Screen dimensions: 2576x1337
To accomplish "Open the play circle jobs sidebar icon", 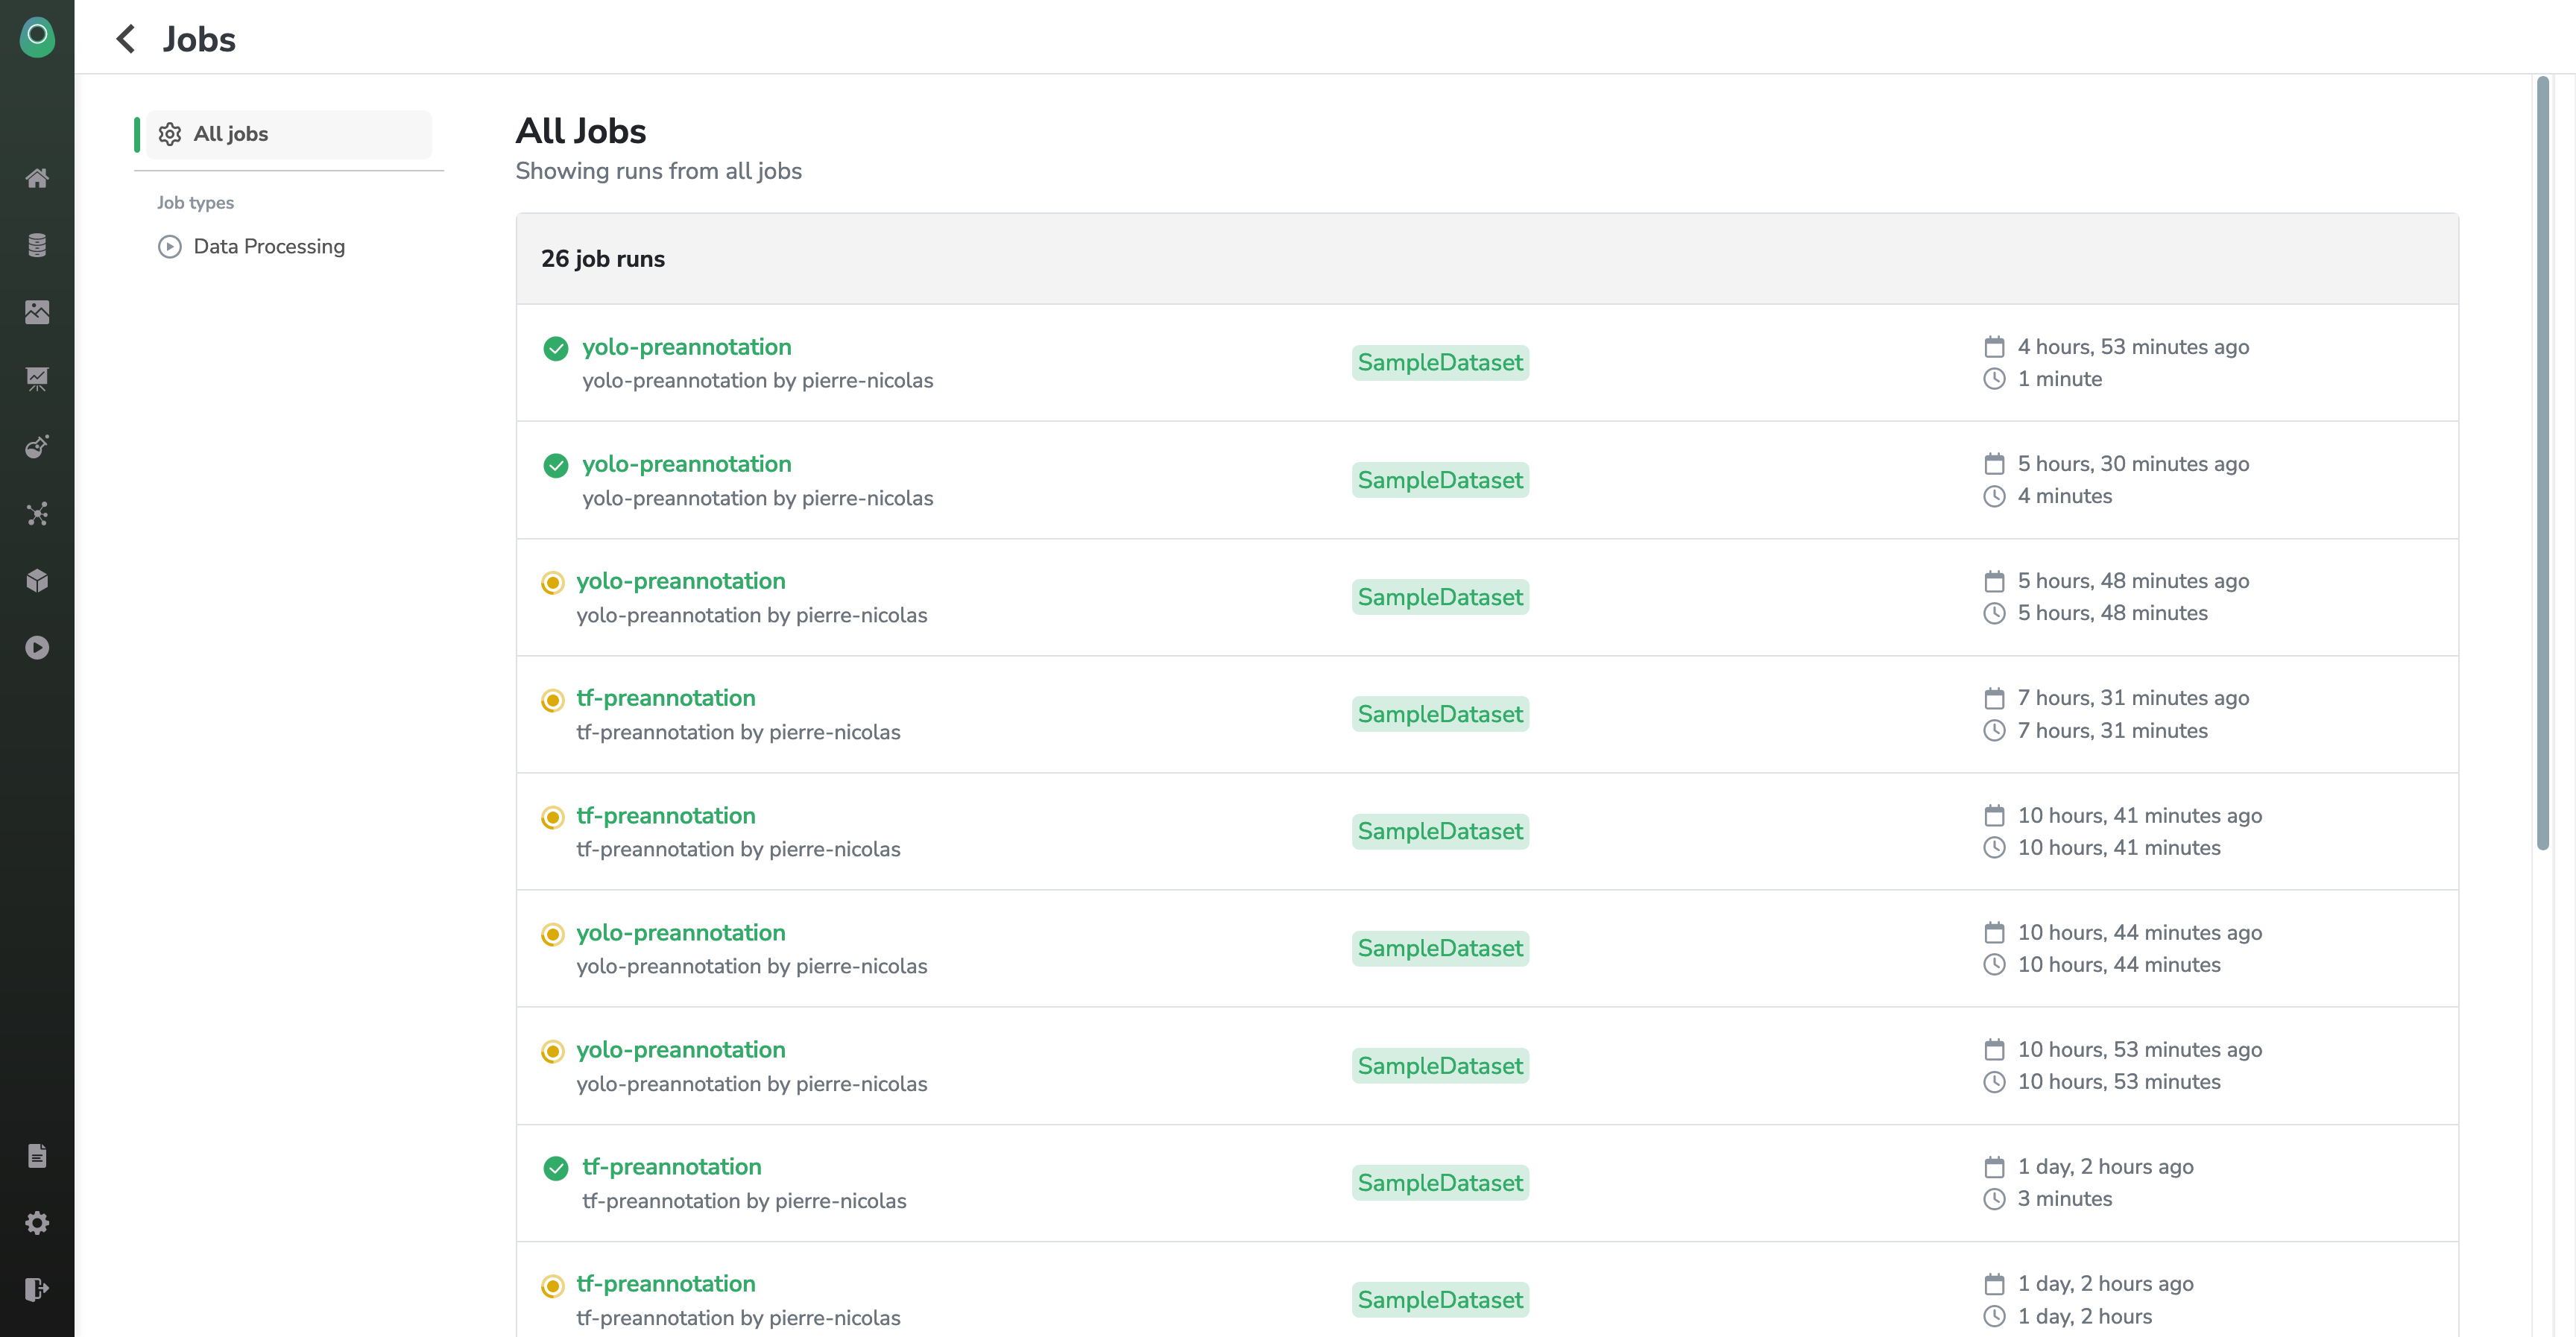I will click(x=37, y=648).
